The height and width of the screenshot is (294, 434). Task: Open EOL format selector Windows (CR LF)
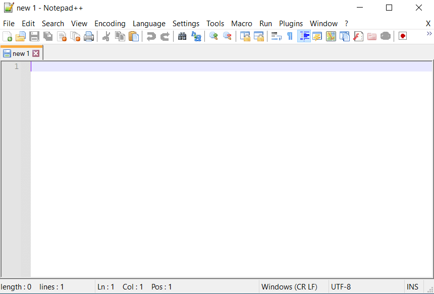click(289, 287)
